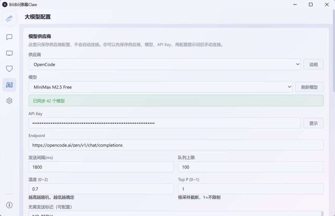
Task: Open the shield filter sidebar icon
Action: pos(9,69)
